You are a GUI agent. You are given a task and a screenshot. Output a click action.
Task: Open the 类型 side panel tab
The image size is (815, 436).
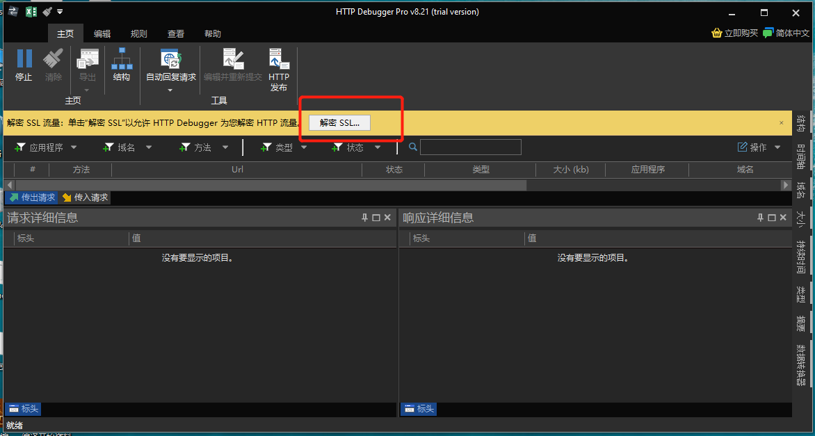pyautogui.click(x=802, y=295)
